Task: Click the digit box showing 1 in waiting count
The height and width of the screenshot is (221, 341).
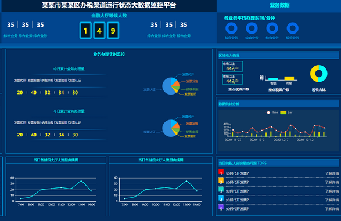Action: tap(85, 30)
